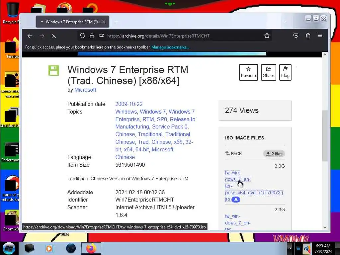Open the Save to Pocket icon
340x255 pixels.
[x=296, y=36]
